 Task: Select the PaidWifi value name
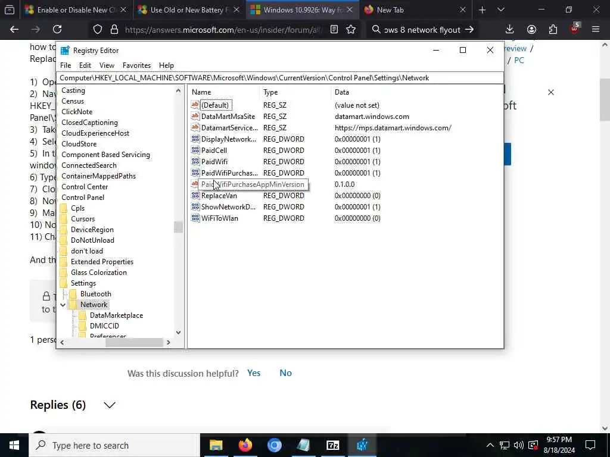(214, 162)
